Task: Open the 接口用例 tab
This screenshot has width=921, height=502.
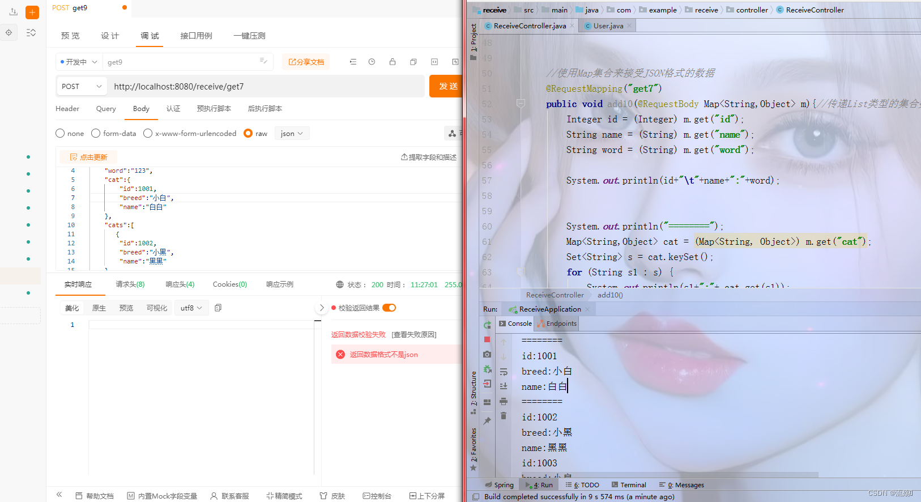Action: (196, 36)
